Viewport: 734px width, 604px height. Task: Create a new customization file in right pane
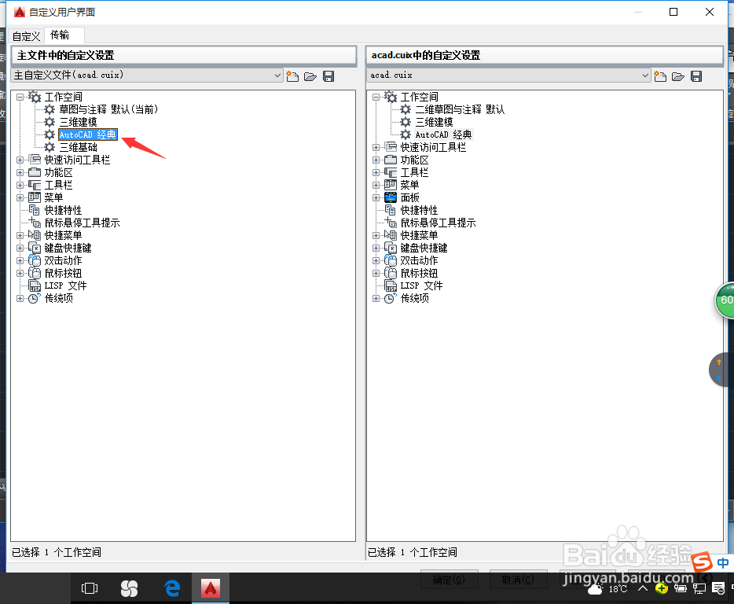(x=660, y=76)
